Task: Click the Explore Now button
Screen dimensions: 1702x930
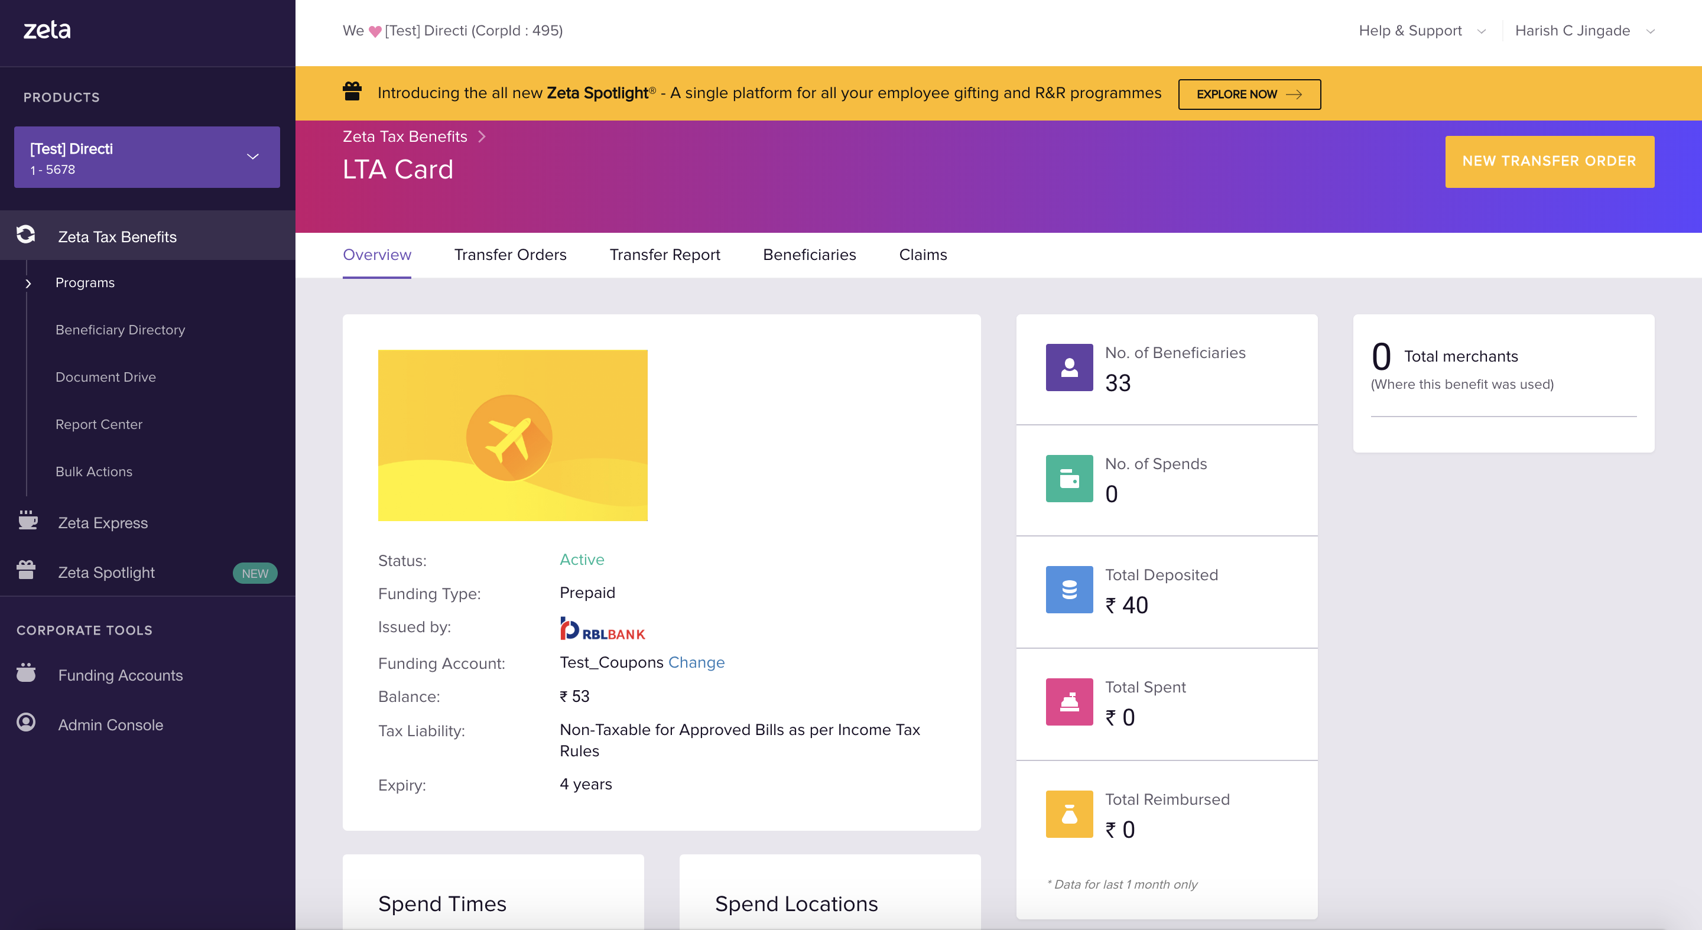Action: tap(1249, 94)
